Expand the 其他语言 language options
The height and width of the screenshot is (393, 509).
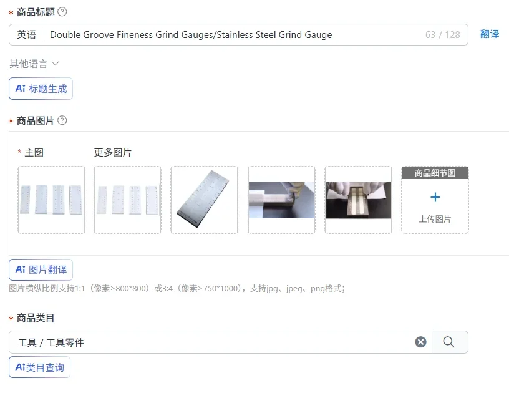point(34,64)
